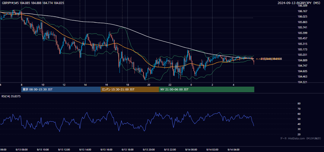
Task: Click price axis label 184.321
Action: tap(302, 82)
